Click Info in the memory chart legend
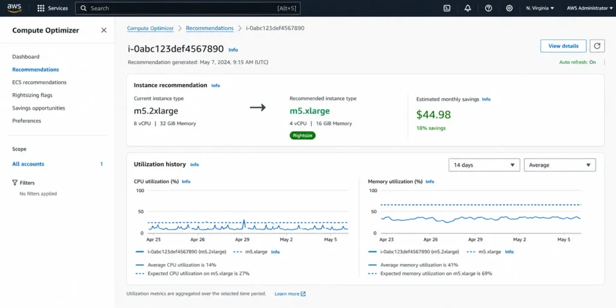The height and width of the screenshot is (308, 616). point(509,252)
